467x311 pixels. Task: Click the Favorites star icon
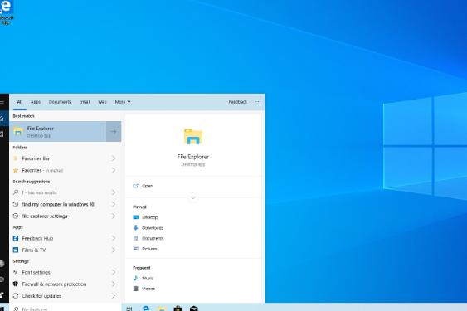coord(16,170)
